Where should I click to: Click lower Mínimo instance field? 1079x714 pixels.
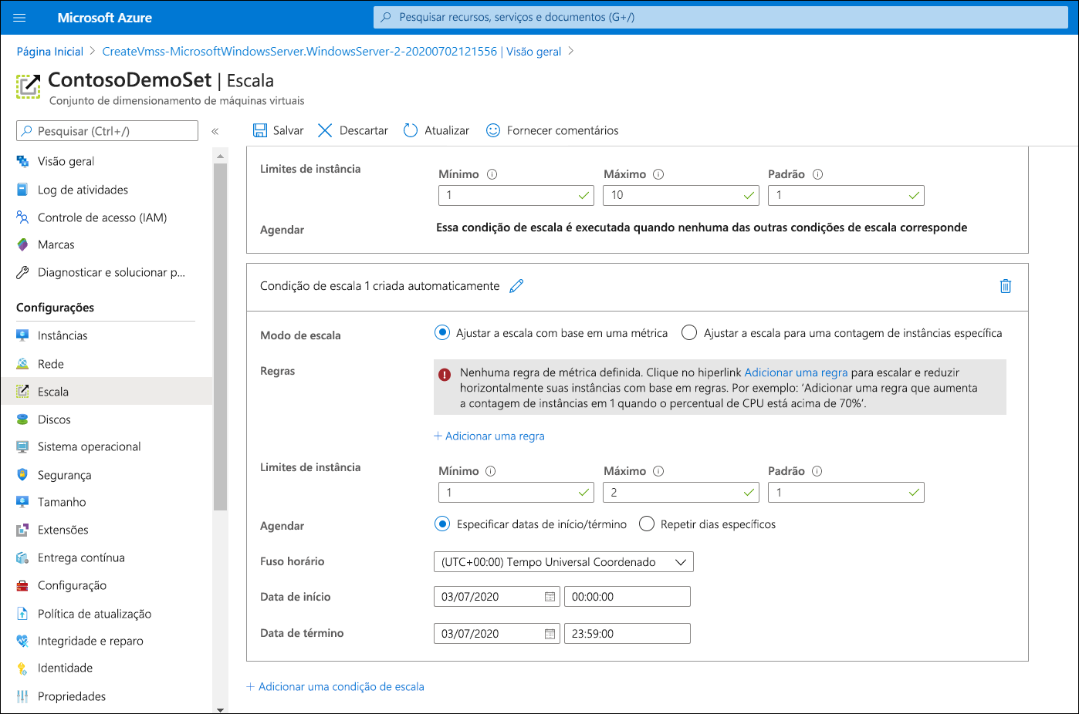[516, 492]
